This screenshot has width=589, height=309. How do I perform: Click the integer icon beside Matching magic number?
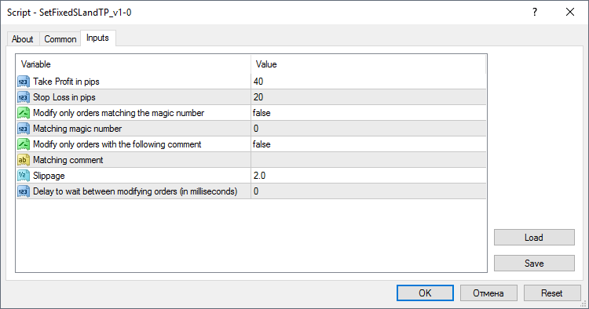tap(24, 129)
